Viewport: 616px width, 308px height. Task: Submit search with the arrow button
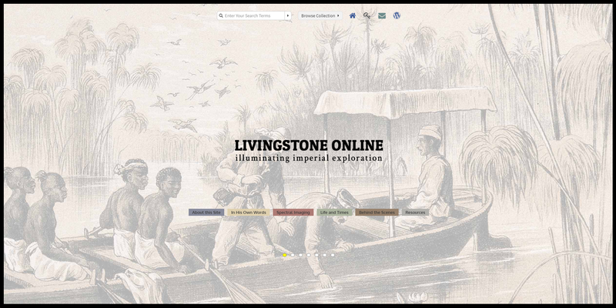(x=288, y=15)
